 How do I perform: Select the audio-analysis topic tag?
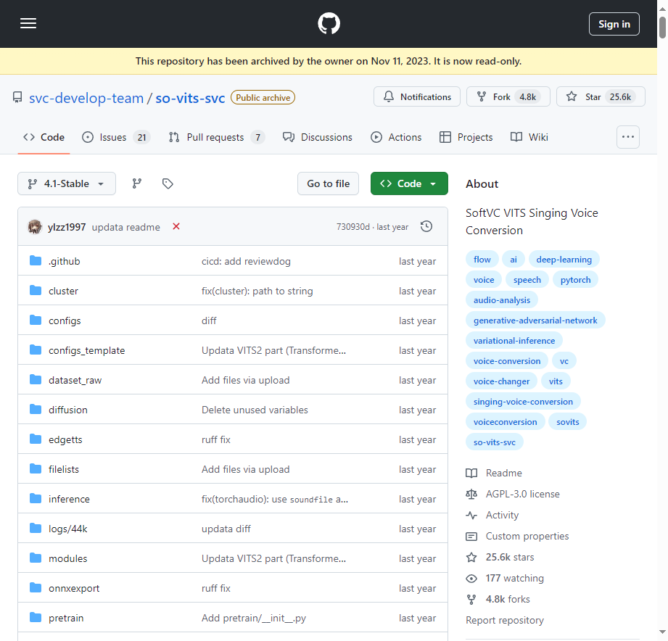tap(501, 300)
